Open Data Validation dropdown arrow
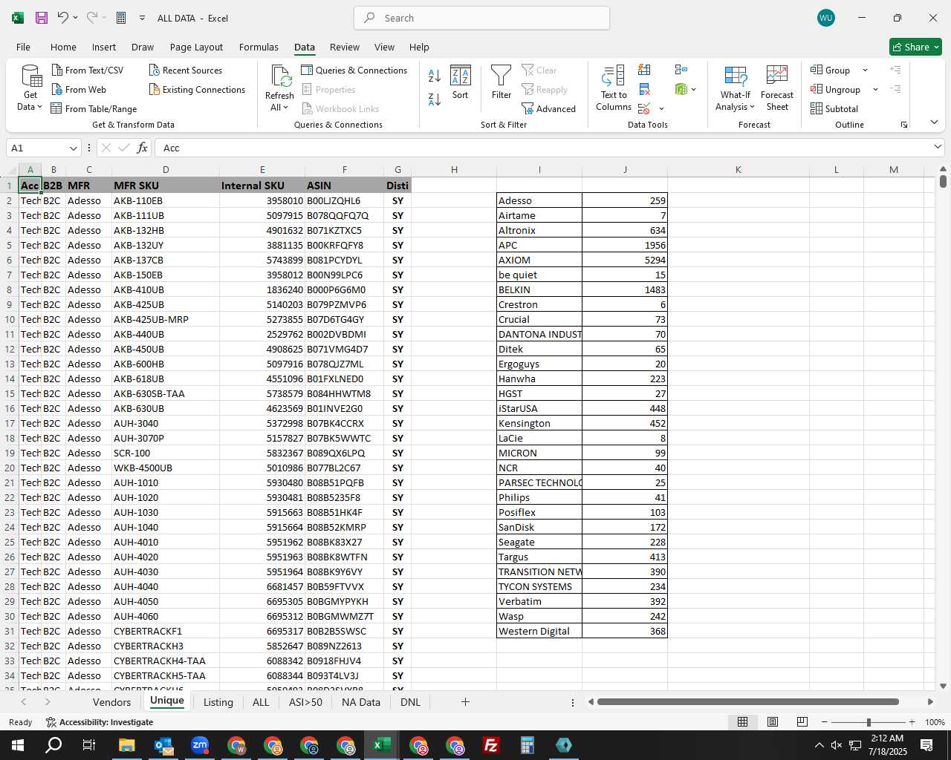Image resolution: width=951 pixels, height=760 pixels. click(x=661, y=109)
